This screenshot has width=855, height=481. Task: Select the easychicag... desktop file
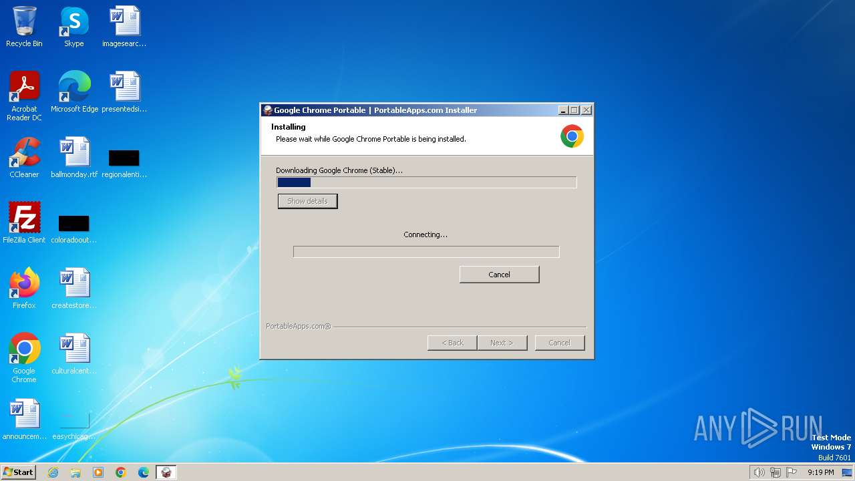coord(74,425)
